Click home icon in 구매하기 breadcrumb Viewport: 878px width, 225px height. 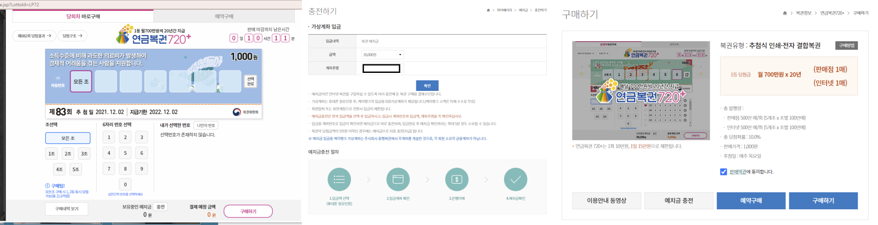pos(785,13)
